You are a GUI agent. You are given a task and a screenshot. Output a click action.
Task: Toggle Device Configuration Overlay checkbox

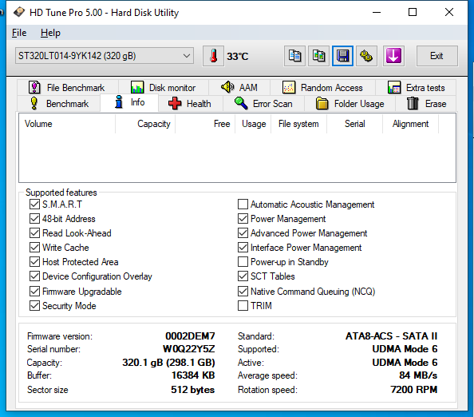coord(34,276)
